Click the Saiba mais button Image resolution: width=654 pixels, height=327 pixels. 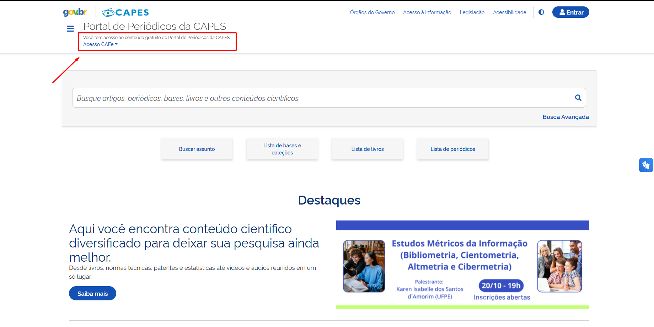92,293
